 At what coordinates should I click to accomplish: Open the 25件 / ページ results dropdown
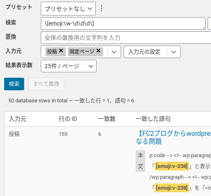coord(69,66)
